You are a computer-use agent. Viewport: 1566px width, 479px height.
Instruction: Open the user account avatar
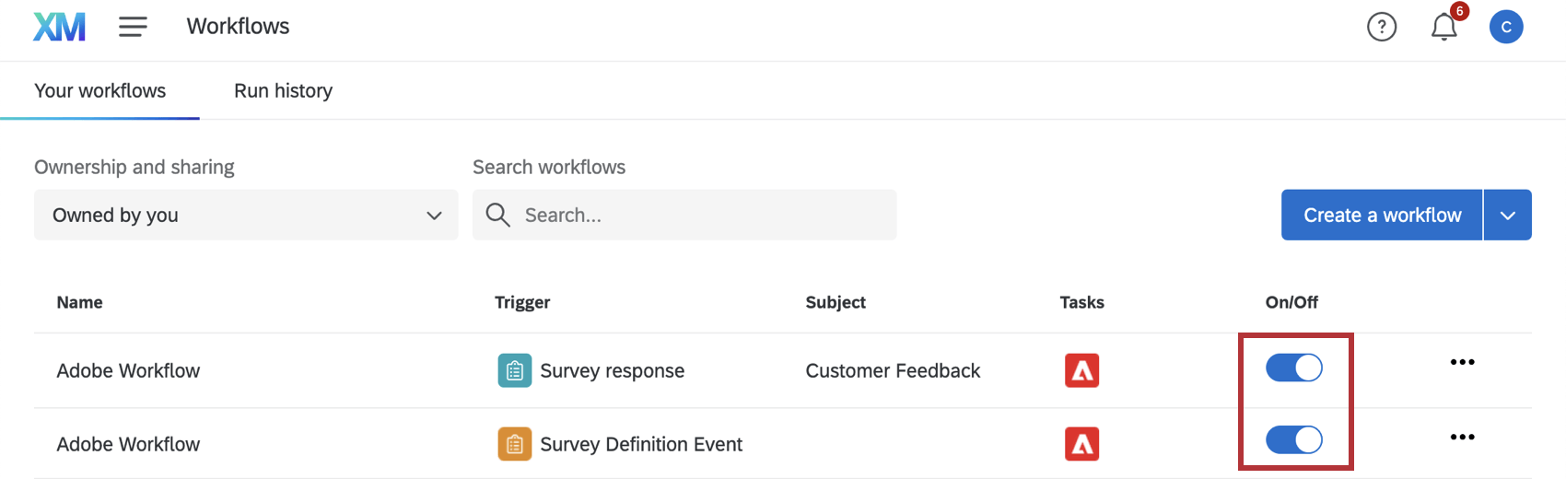1505,27
